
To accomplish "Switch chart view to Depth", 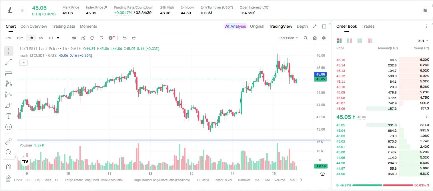I will [302, 26].
